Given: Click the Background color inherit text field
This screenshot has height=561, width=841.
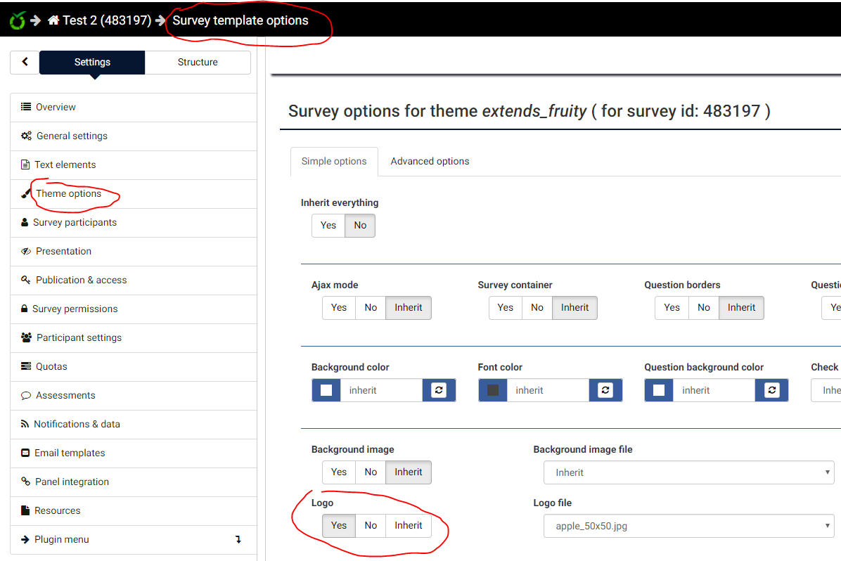Looking at the screenshot, I should point(382,390).
